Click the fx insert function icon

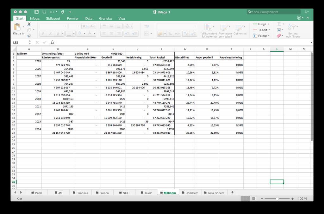tap(52, 42)
